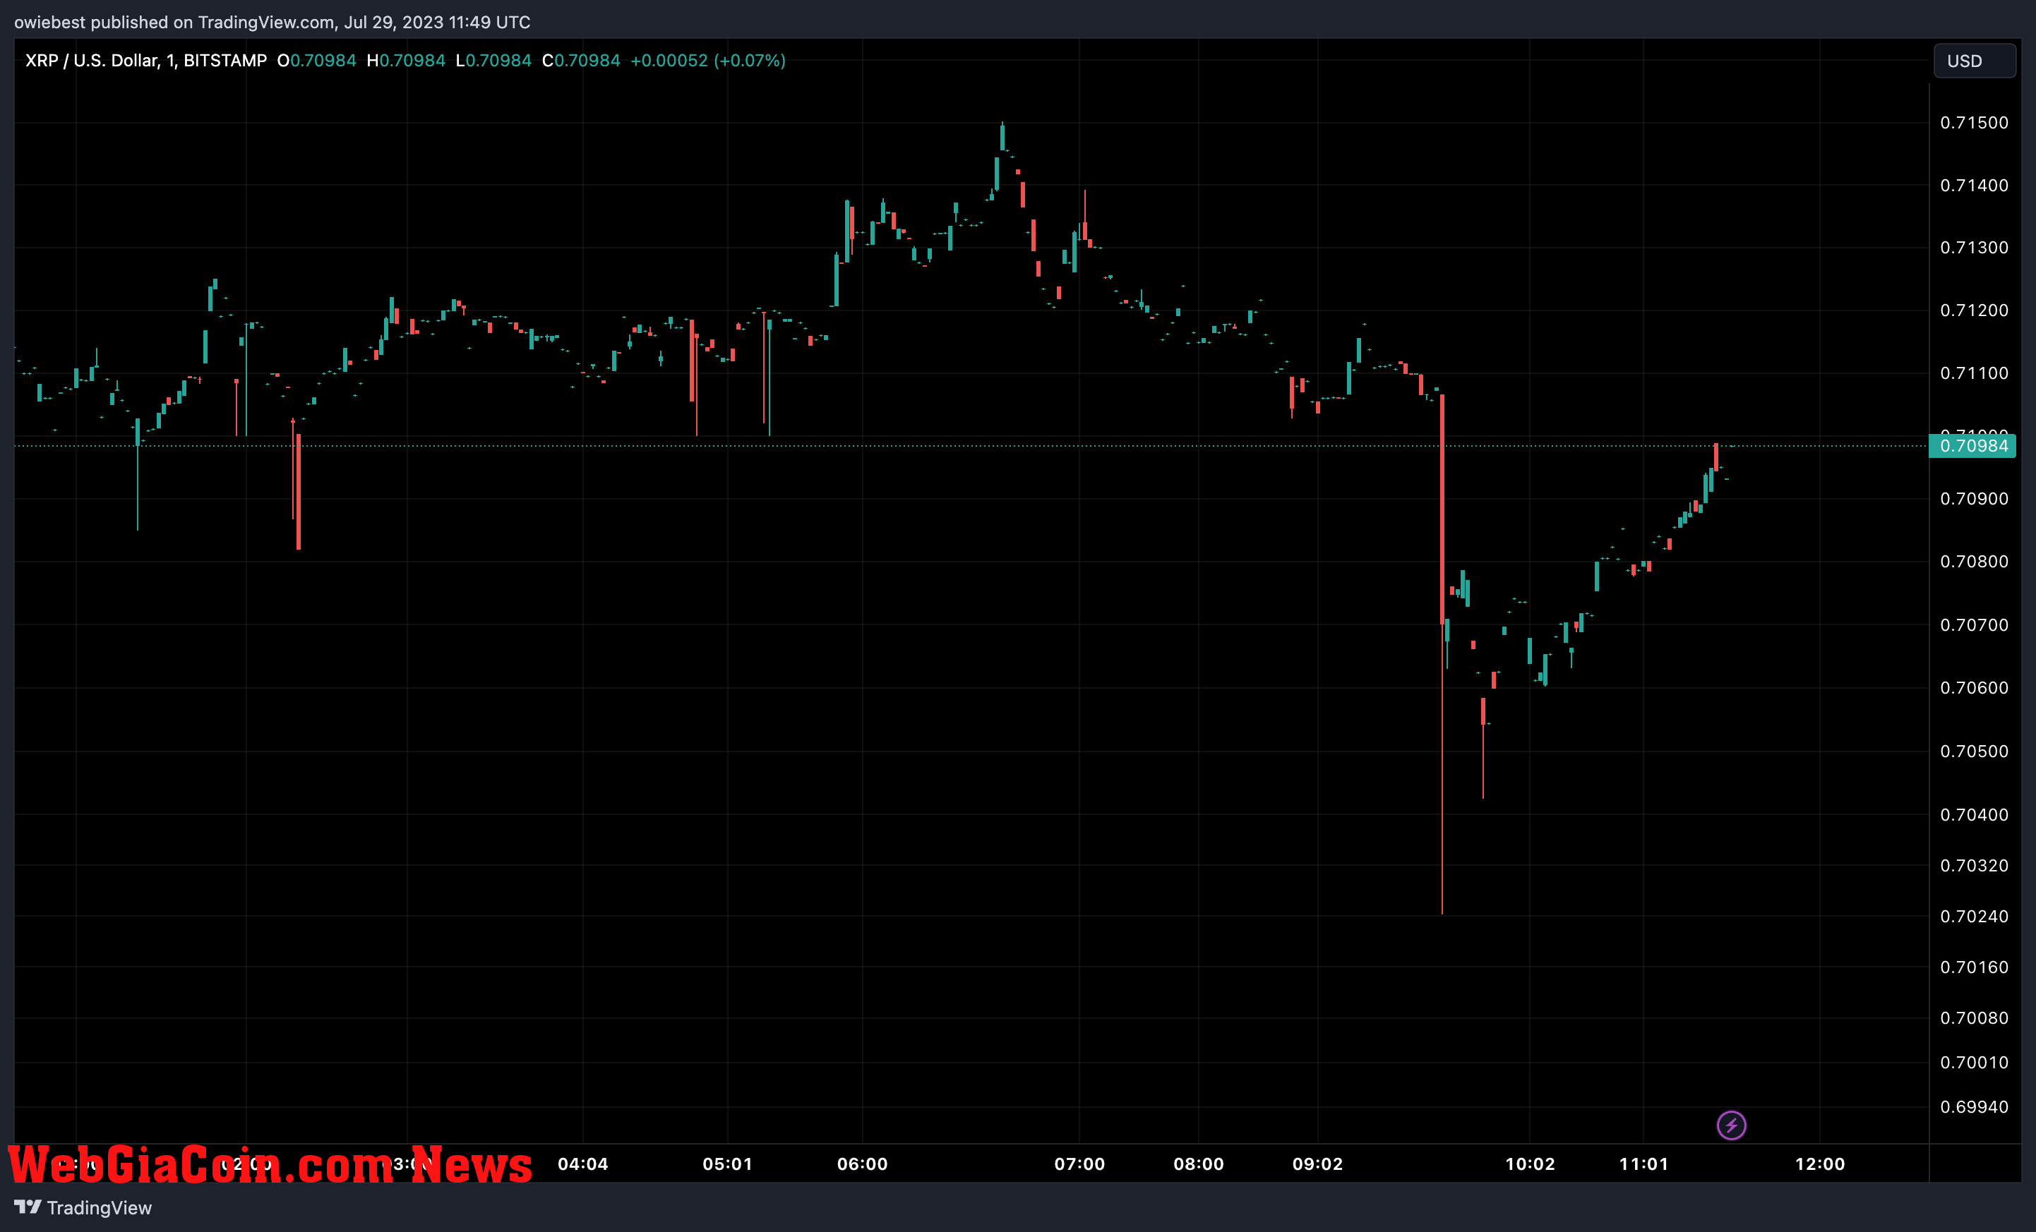Click the 0.71500 price axis label
2036x1232 pixels.
coord(1974,122)
